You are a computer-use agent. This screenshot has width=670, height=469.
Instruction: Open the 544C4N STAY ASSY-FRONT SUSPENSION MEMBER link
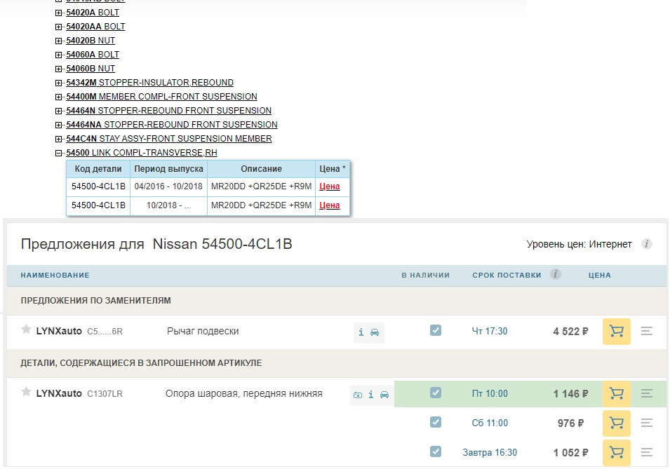coord(168,138)
